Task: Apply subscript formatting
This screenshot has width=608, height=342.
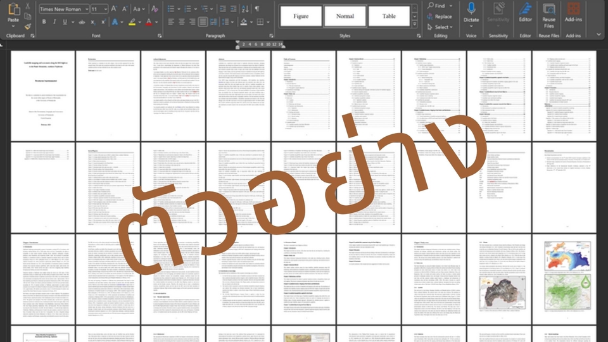Action: coord(92,22)
